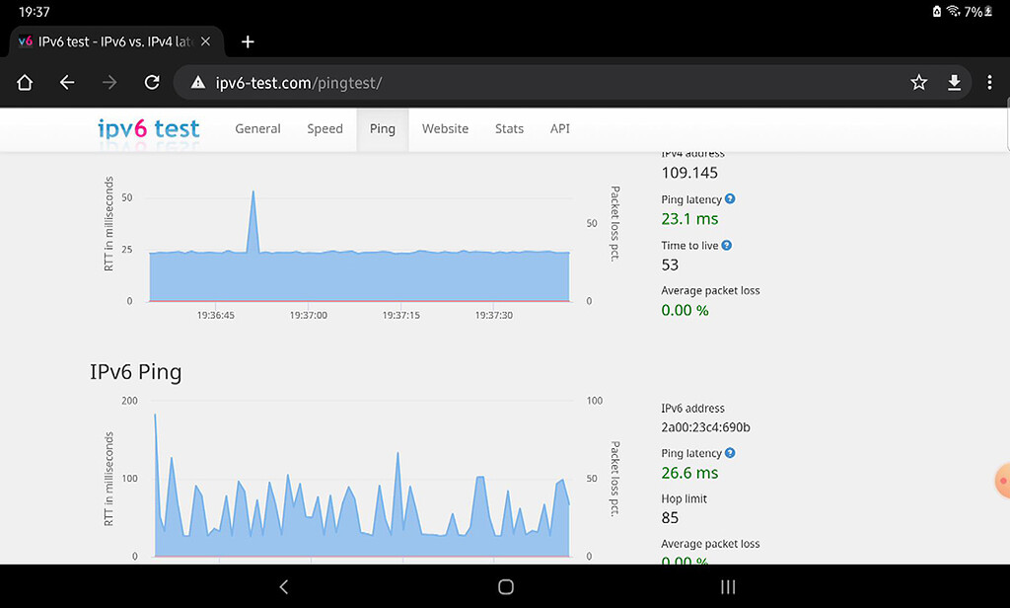Viewport: 1010px width, 608px height.
Task: Click the IPv4 Ping latency help icon
Action: pos(730,199)
